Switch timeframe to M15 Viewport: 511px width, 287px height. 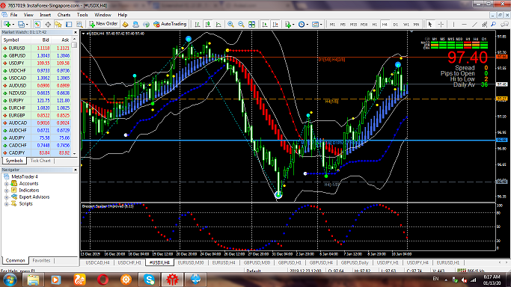pos(353,25)
